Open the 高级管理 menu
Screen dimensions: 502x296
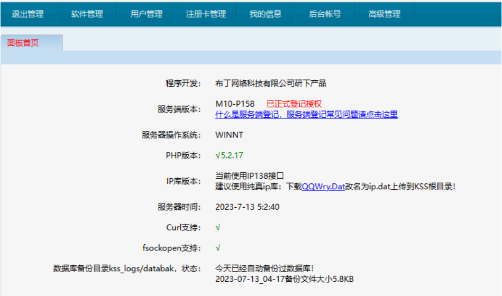[x=384, y=14]
